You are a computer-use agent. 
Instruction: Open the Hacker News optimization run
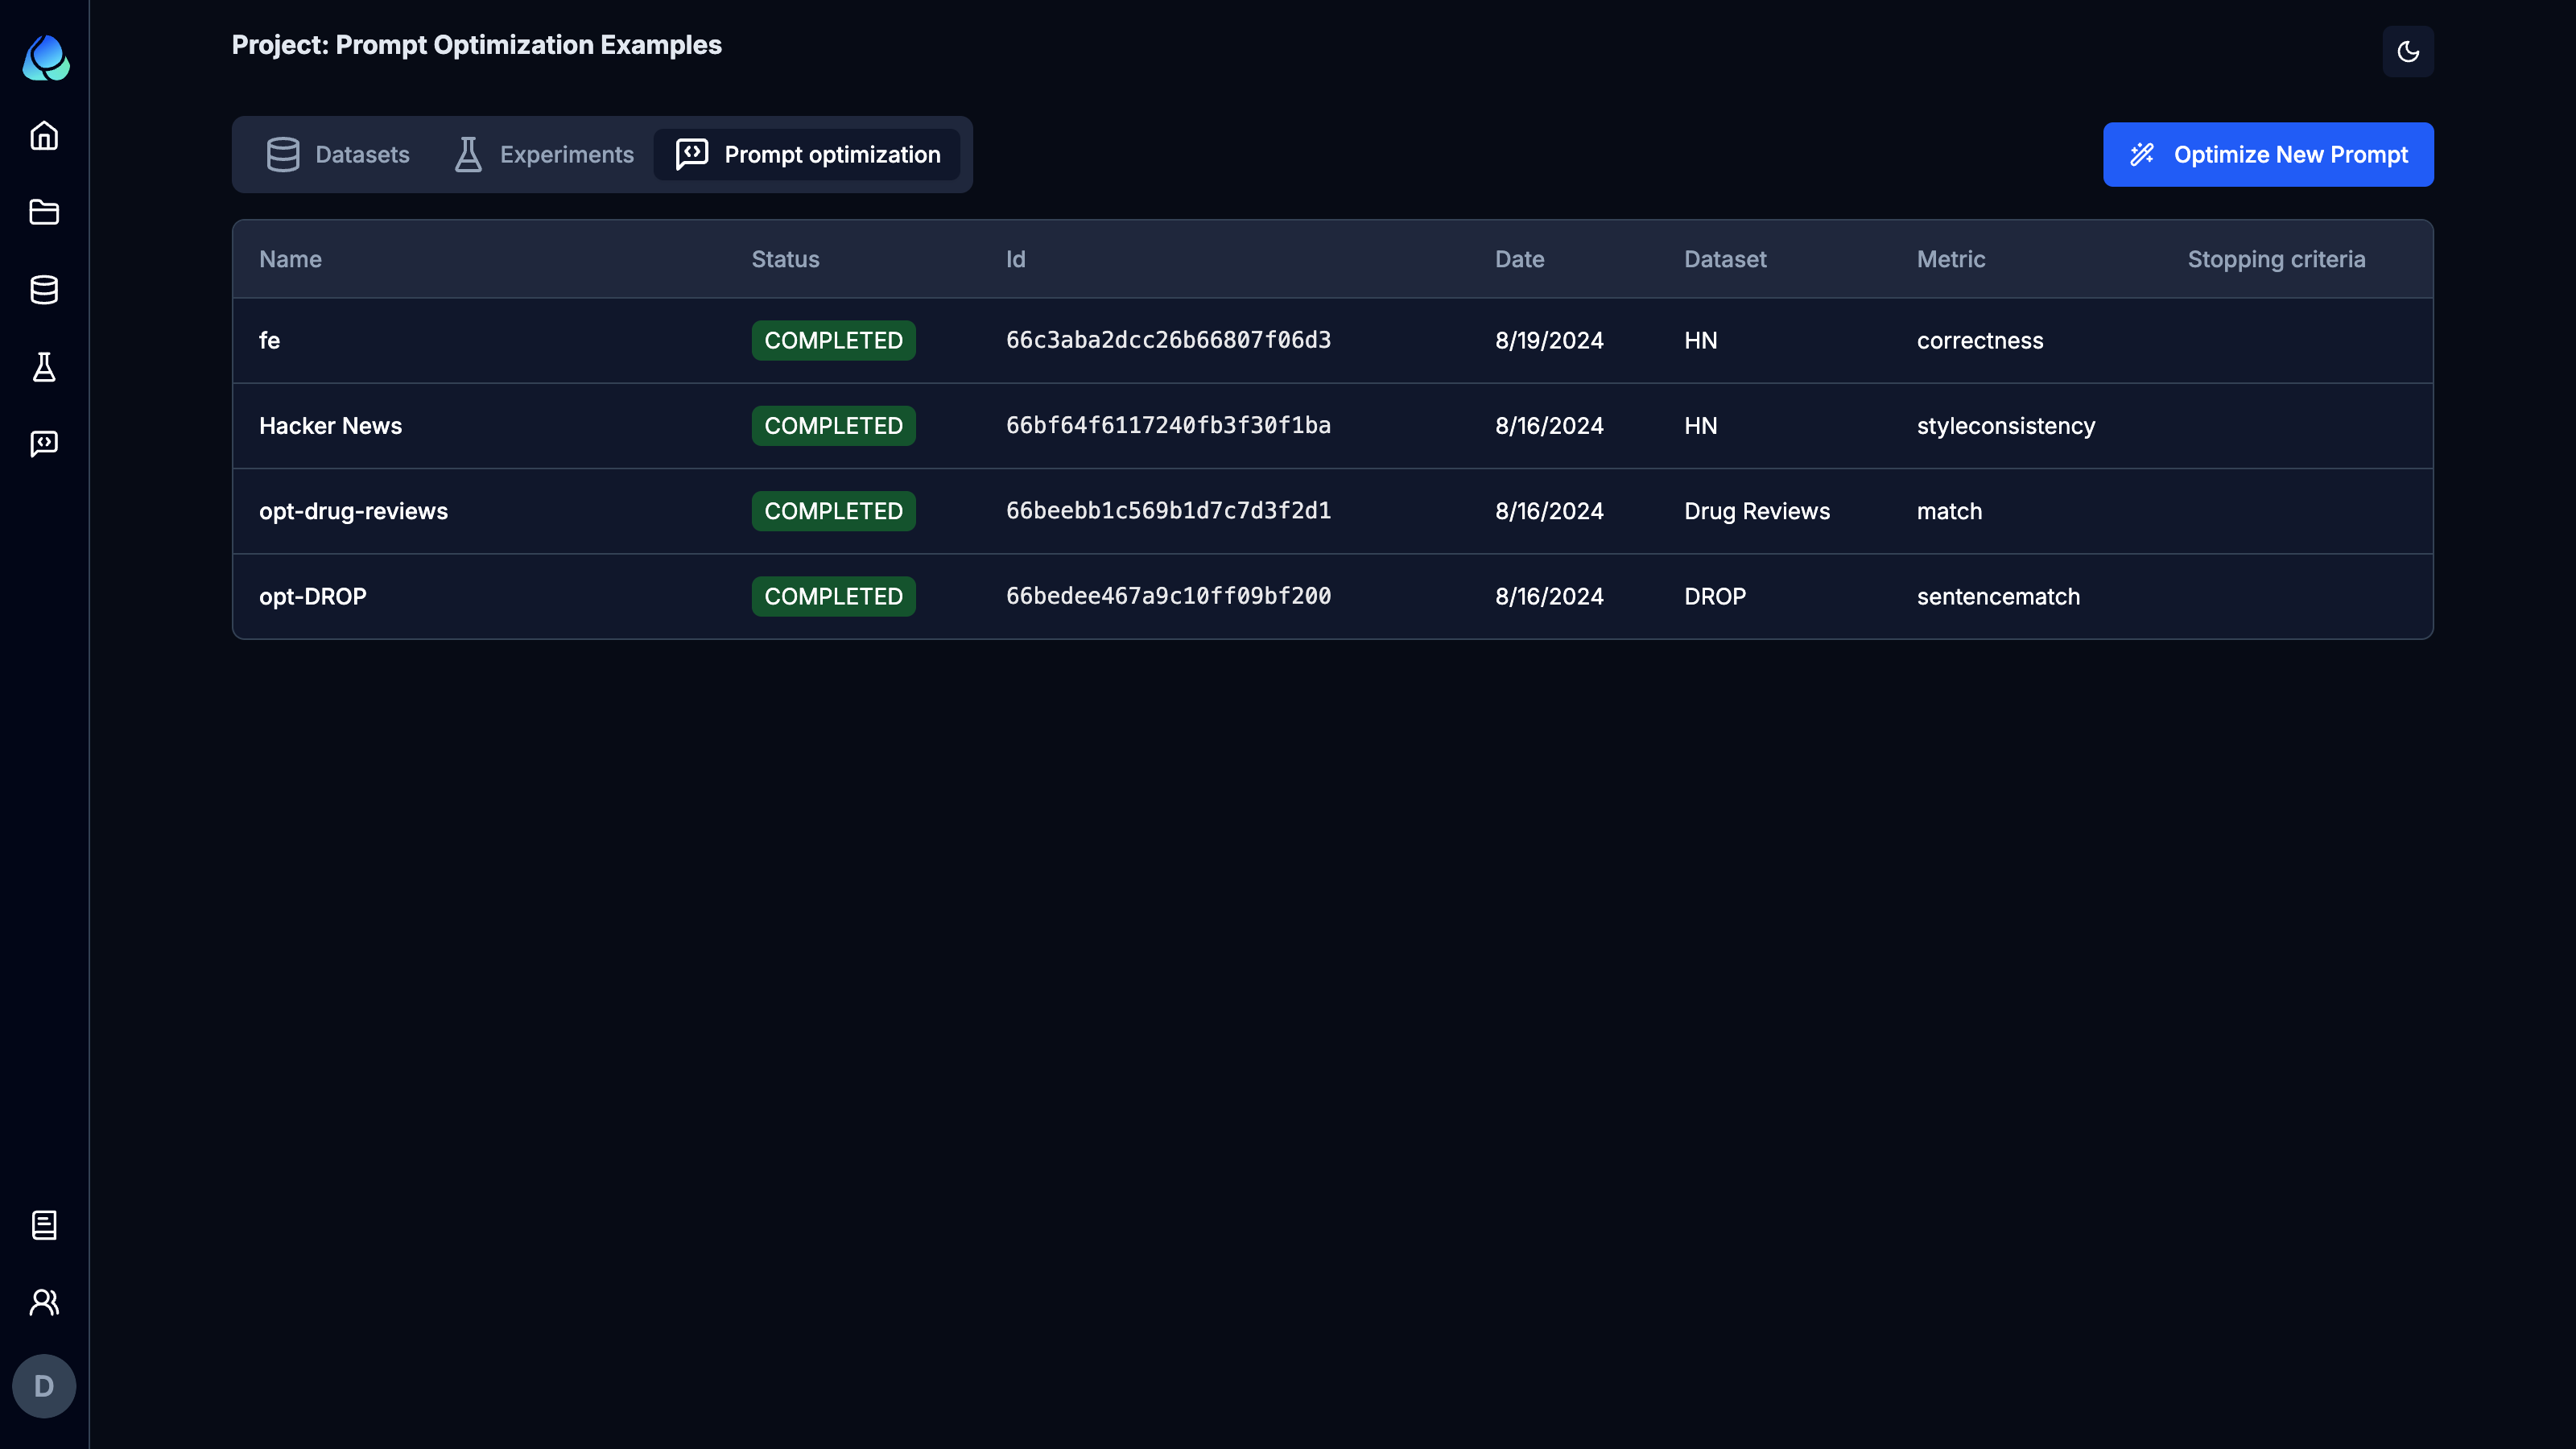(330, 425)
